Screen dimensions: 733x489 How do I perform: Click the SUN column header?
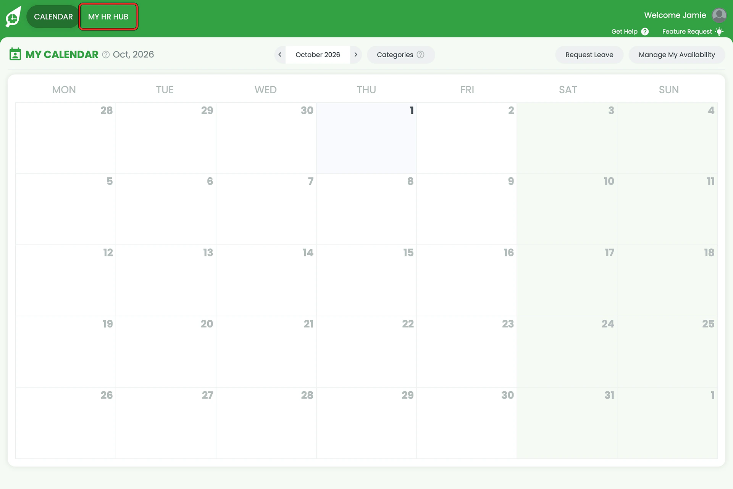tap(668, 90)
